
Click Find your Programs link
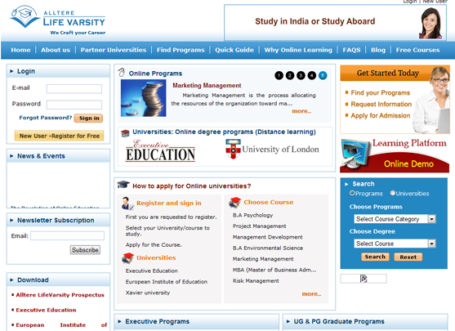pyautogui.click(x=381, y=93)
